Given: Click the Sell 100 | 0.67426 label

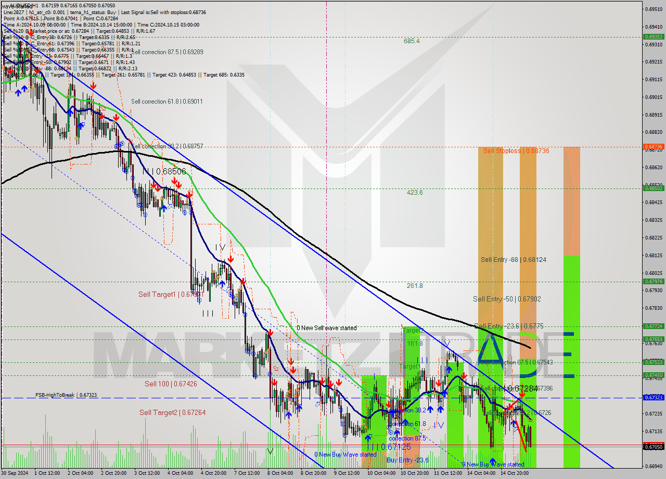Looking at the screenshot, I should 171,384.
